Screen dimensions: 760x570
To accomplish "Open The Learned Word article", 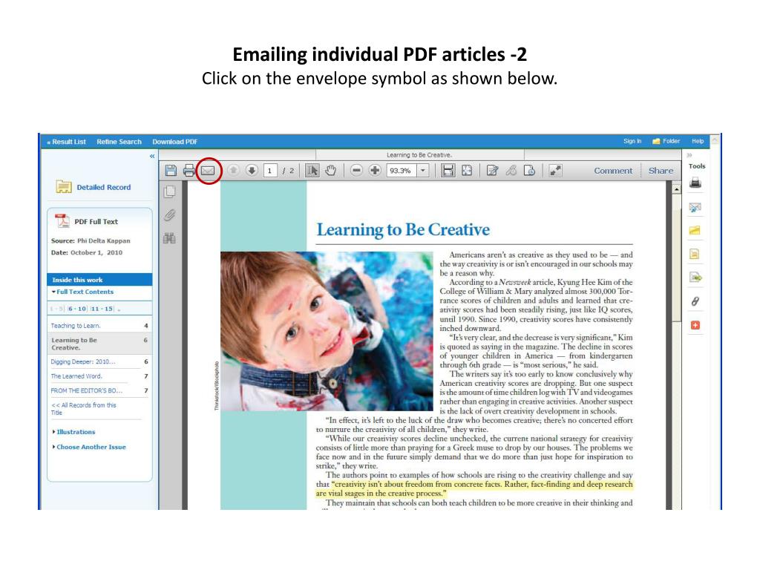I will (76, 376).
